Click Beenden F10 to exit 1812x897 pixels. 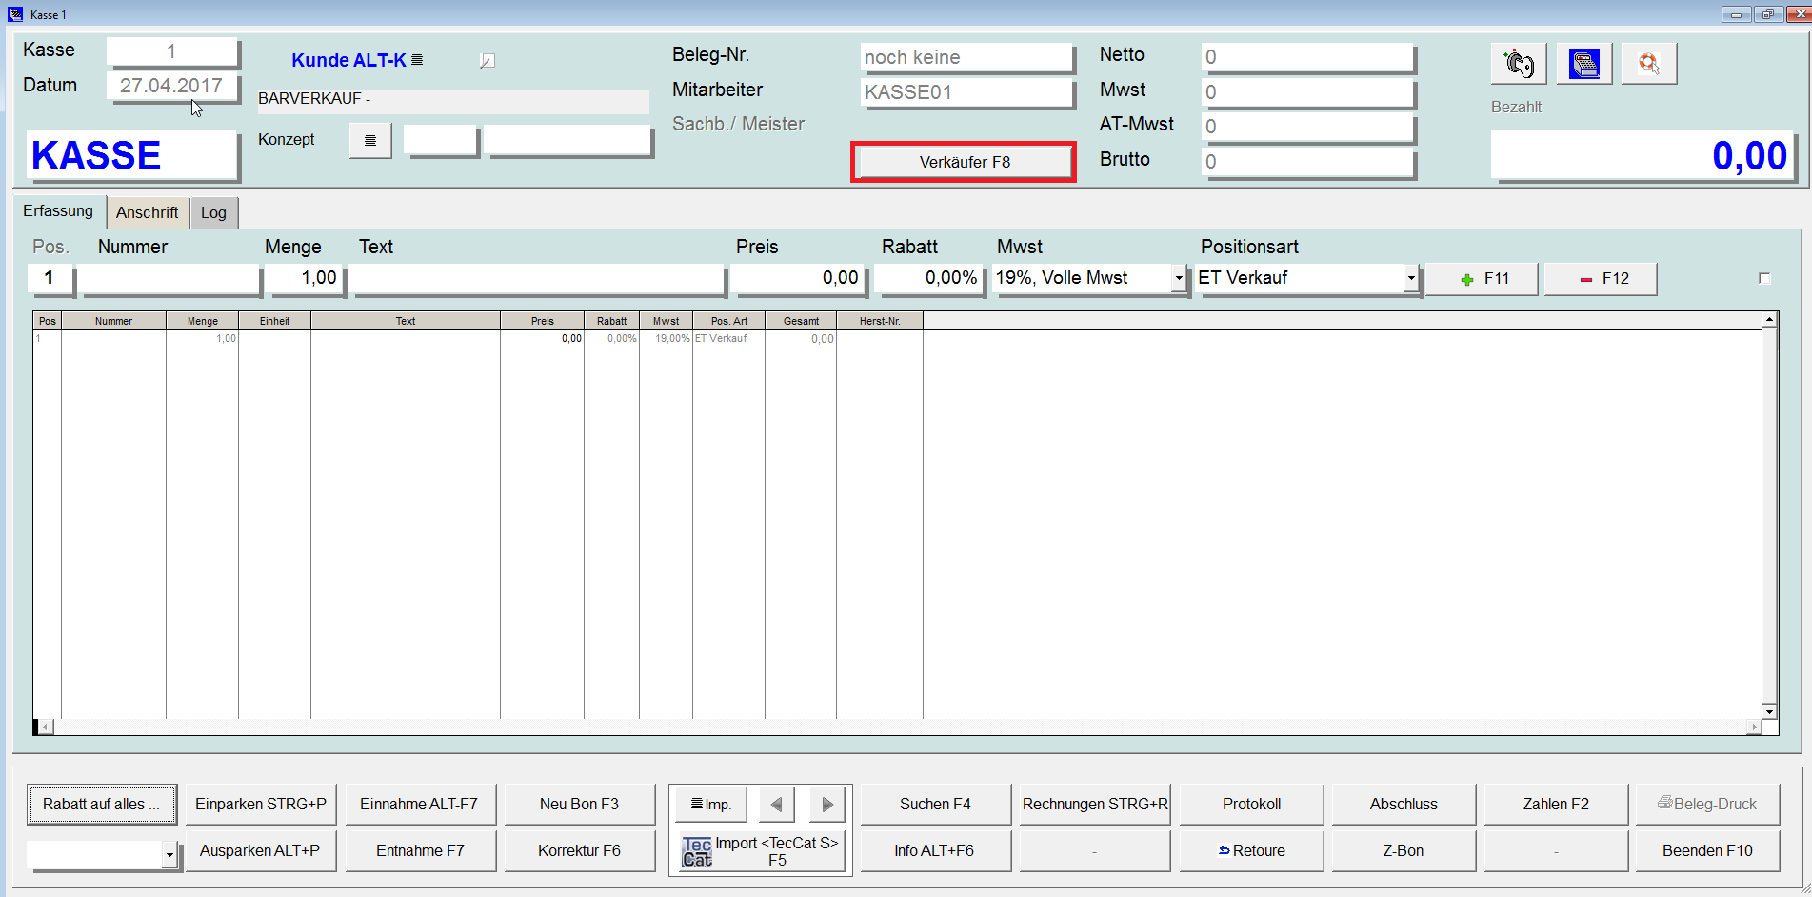point(1707,851)
